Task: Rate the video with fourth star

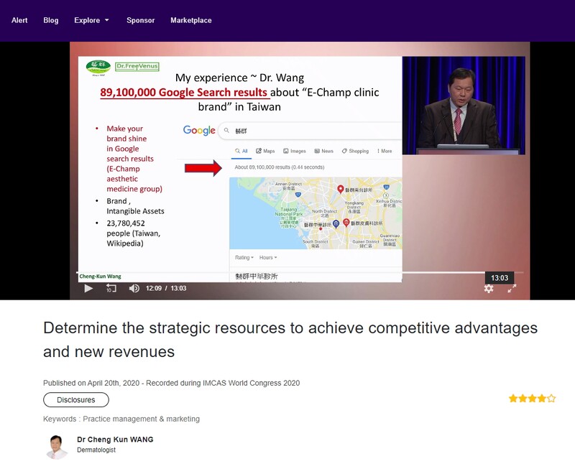Action: tap(542, 399)
